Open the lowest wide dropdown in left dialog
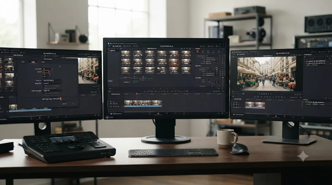332x185 pixels. [52, 91]
